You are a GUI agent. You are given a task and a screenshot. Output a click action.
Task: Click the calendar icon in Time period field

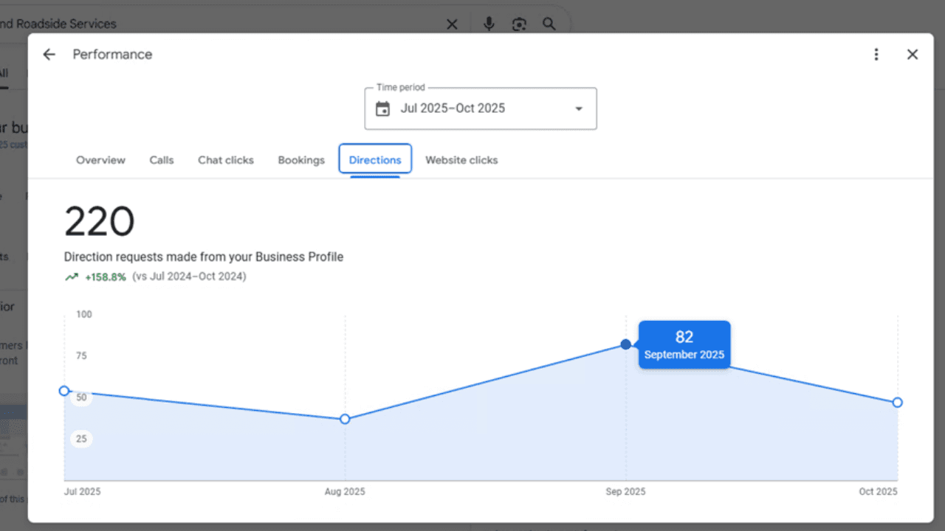click(382, 108)
